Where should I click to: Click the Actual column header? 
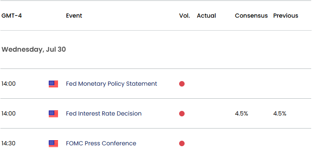point(206,16)
